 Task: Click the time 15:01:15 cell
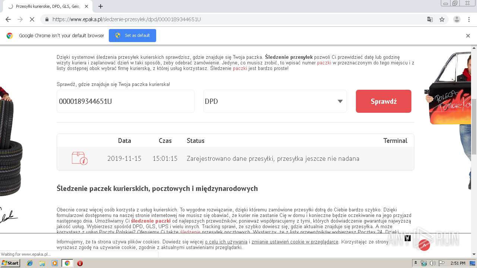(165, 159)
